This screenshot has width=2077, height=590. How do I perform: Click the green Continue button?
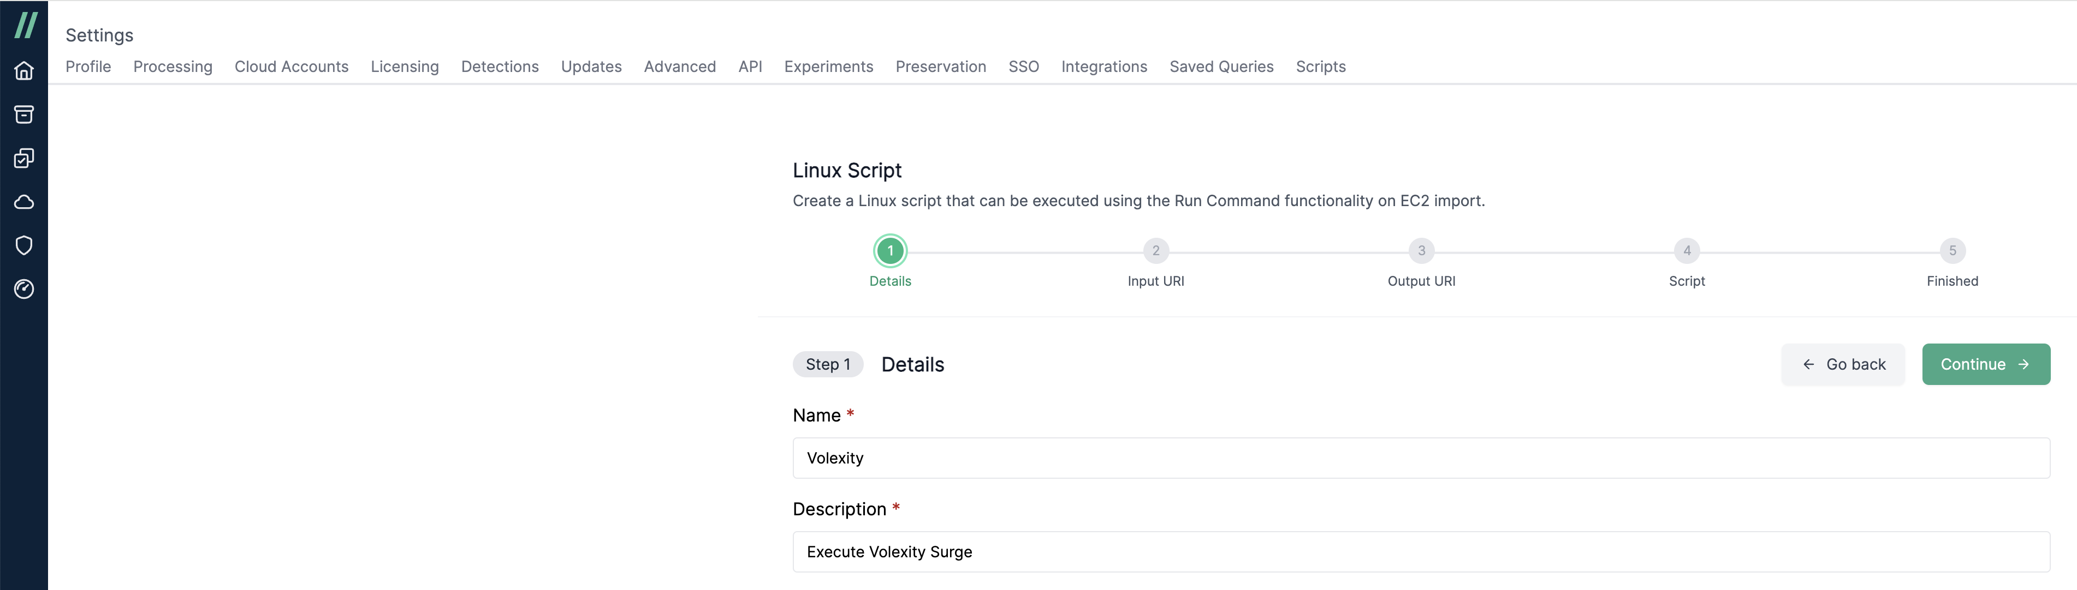1985,365
